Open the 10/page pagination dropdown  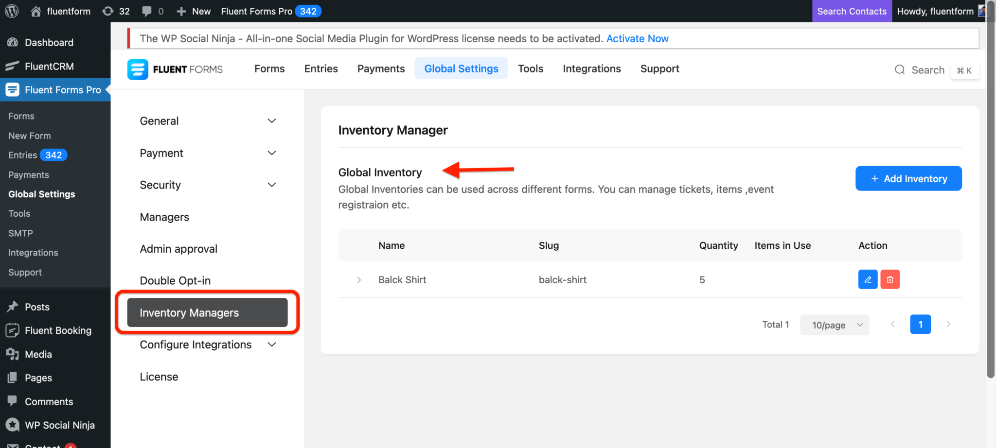(835, 325)
